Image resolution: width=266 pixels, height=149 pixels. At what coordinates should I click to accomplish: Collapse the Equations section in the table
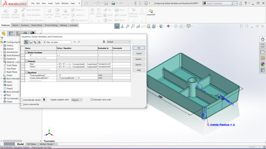coord(27,72)
